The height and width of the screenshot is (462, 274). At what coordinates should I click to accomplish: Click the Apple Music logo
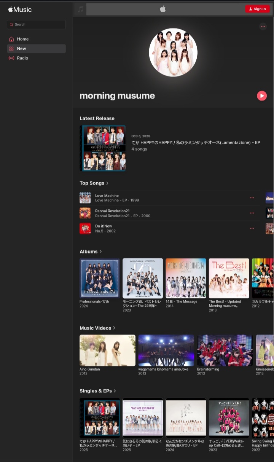[x=20, y=10]
